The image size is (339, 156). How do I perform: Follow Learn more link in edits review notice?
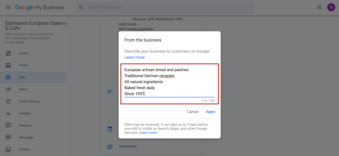pyautogui.click(x=148, y=133)
